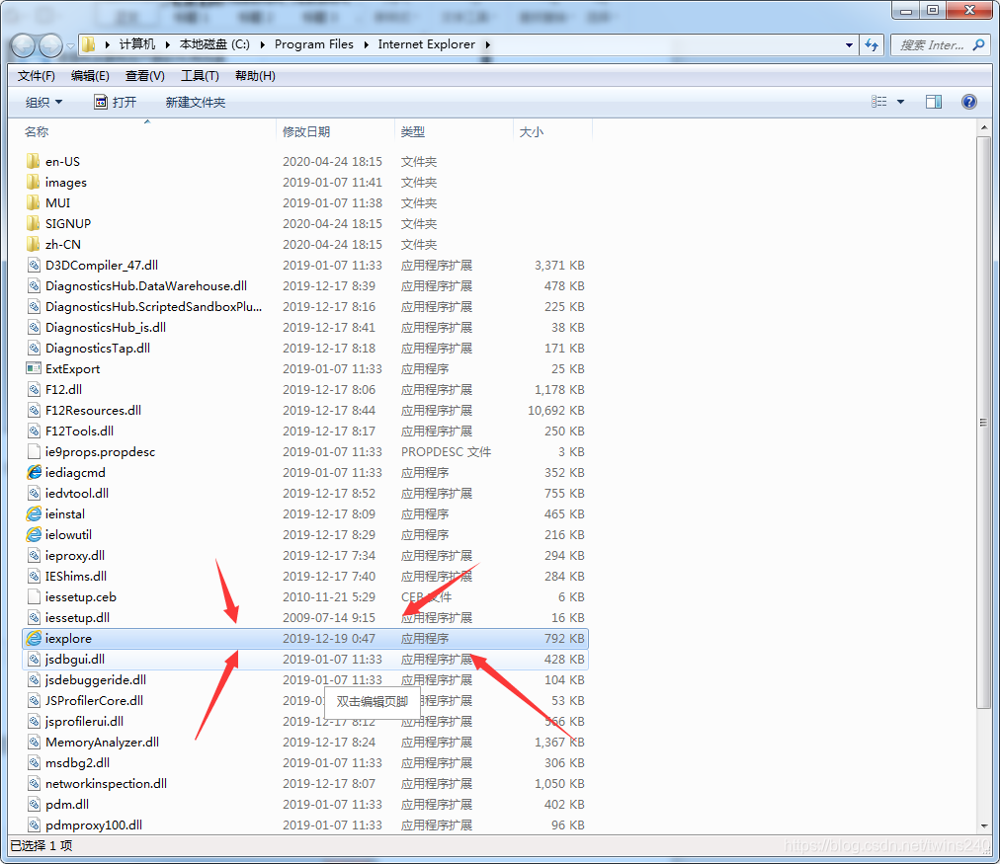1000x864 pixels.
Task: Open the 编辑(E) menu
Action: [90, 76]
